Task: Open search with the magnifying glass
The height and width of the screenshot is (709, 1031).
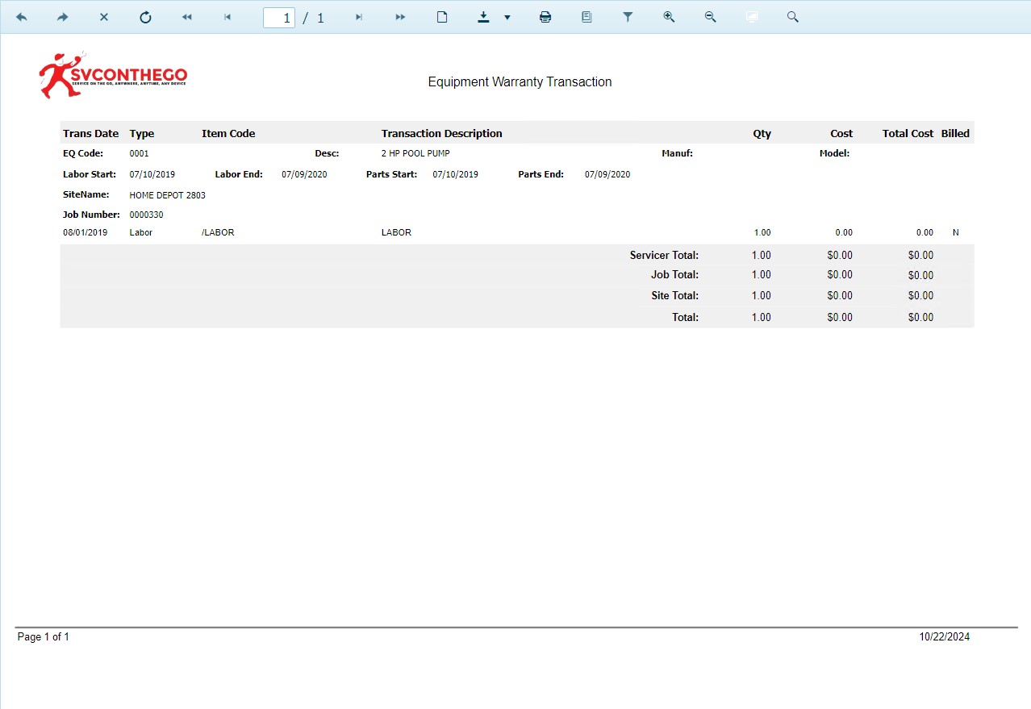Action: (x=793, y=17)
